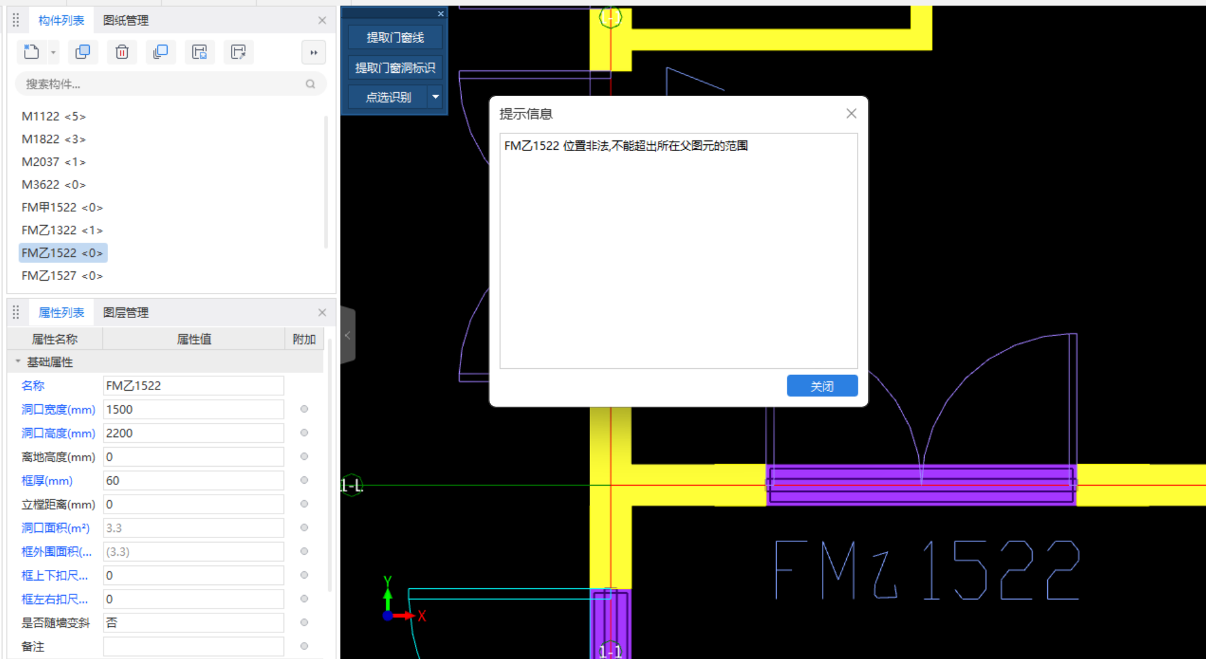Click 关闭 in the 提示信息 dialog

[822, 386]
